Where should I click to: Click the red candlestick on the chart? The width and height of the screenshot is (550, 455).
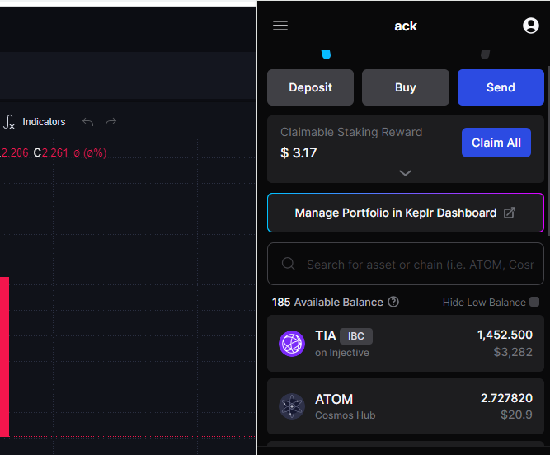click(x=5, y=356)
